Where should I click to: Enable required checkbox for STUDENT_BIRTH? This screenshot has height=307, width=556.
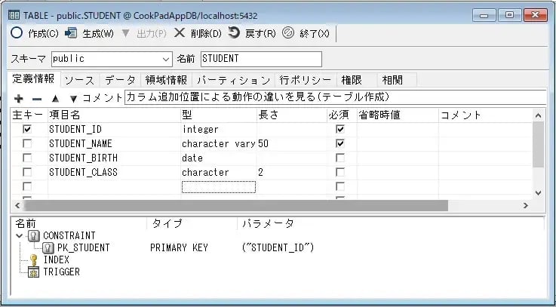340,158
